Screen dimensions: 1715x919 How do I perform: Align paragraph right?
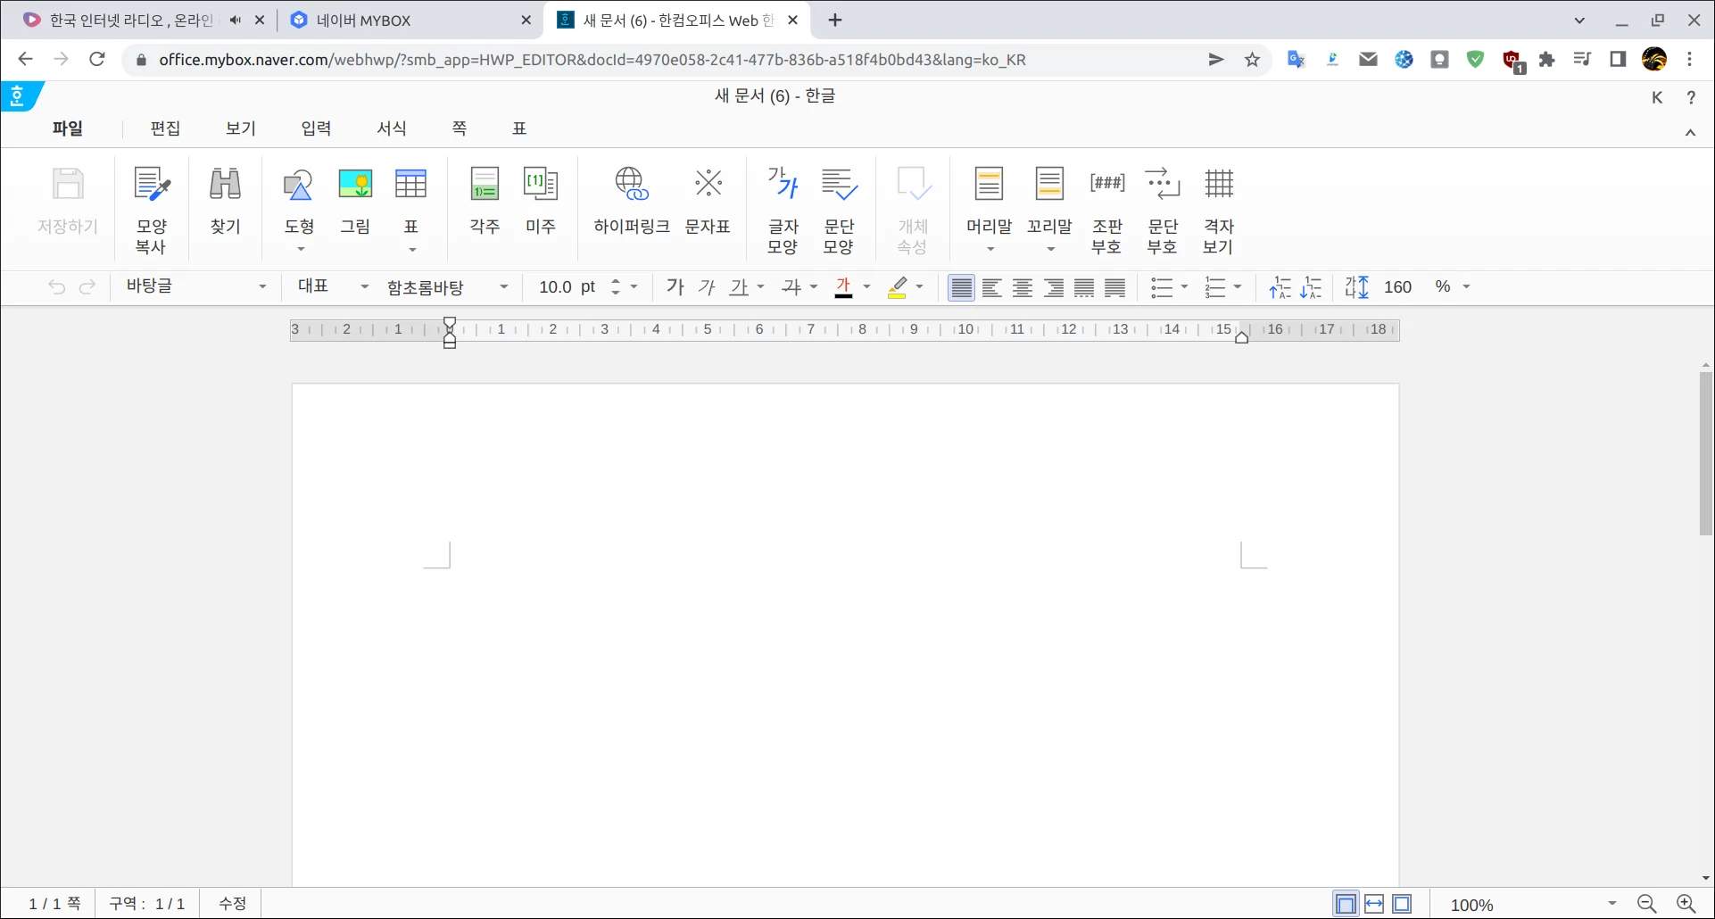tap(1054, 287)
